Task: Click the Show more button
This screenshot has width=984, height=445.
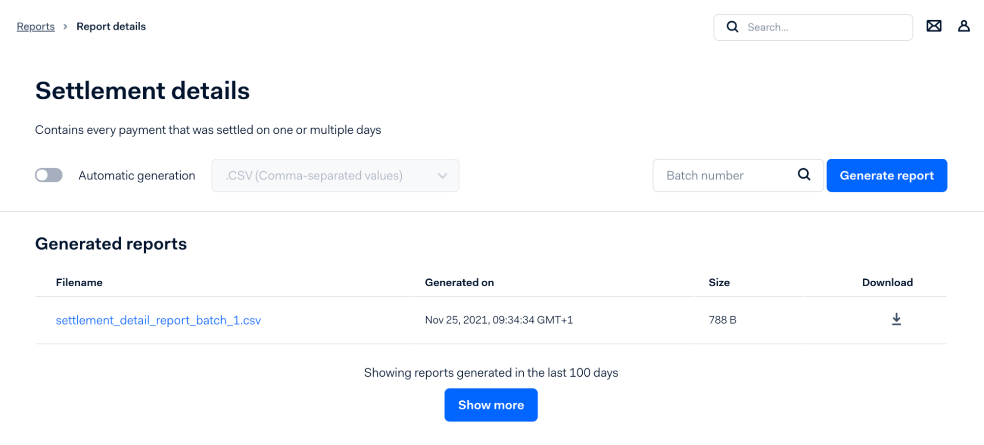Action: click(491, 405)
